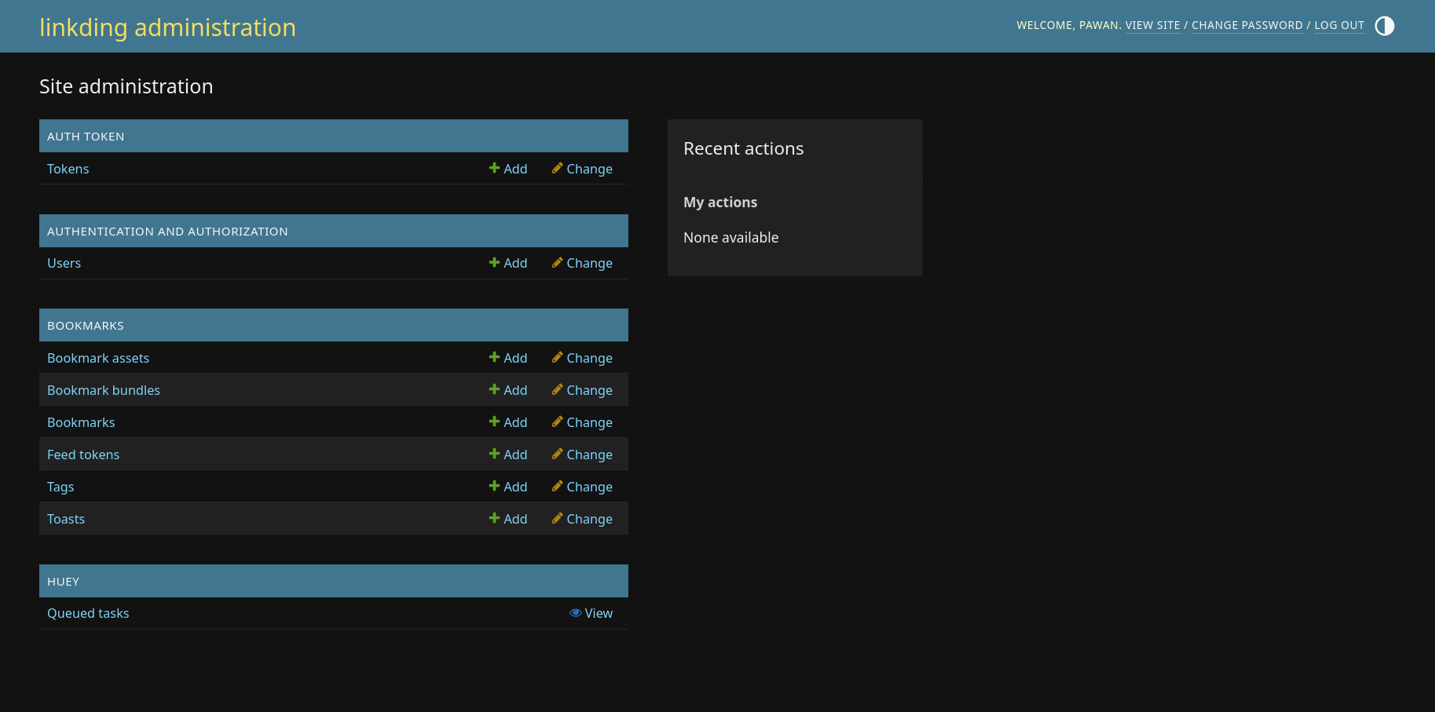Click the pencil icon beside Bookmark bundles
The width and height of the screenshot is (1435, 712).
[558, 389]
